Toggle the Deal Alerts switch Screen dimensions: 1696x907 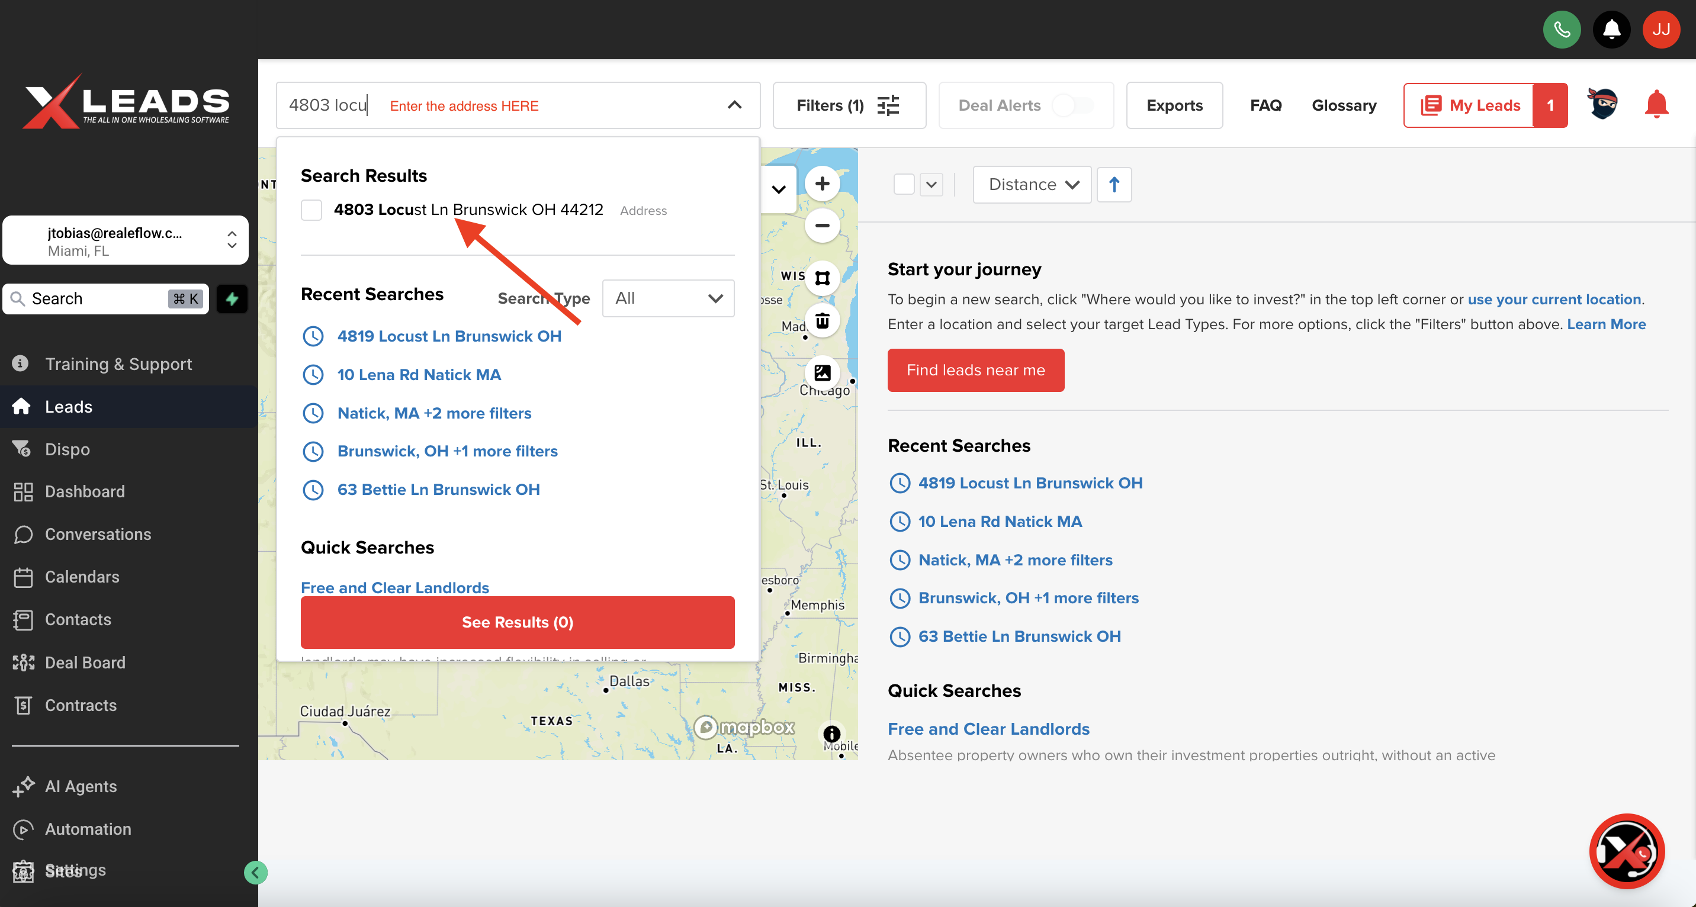click(1073, 105)
